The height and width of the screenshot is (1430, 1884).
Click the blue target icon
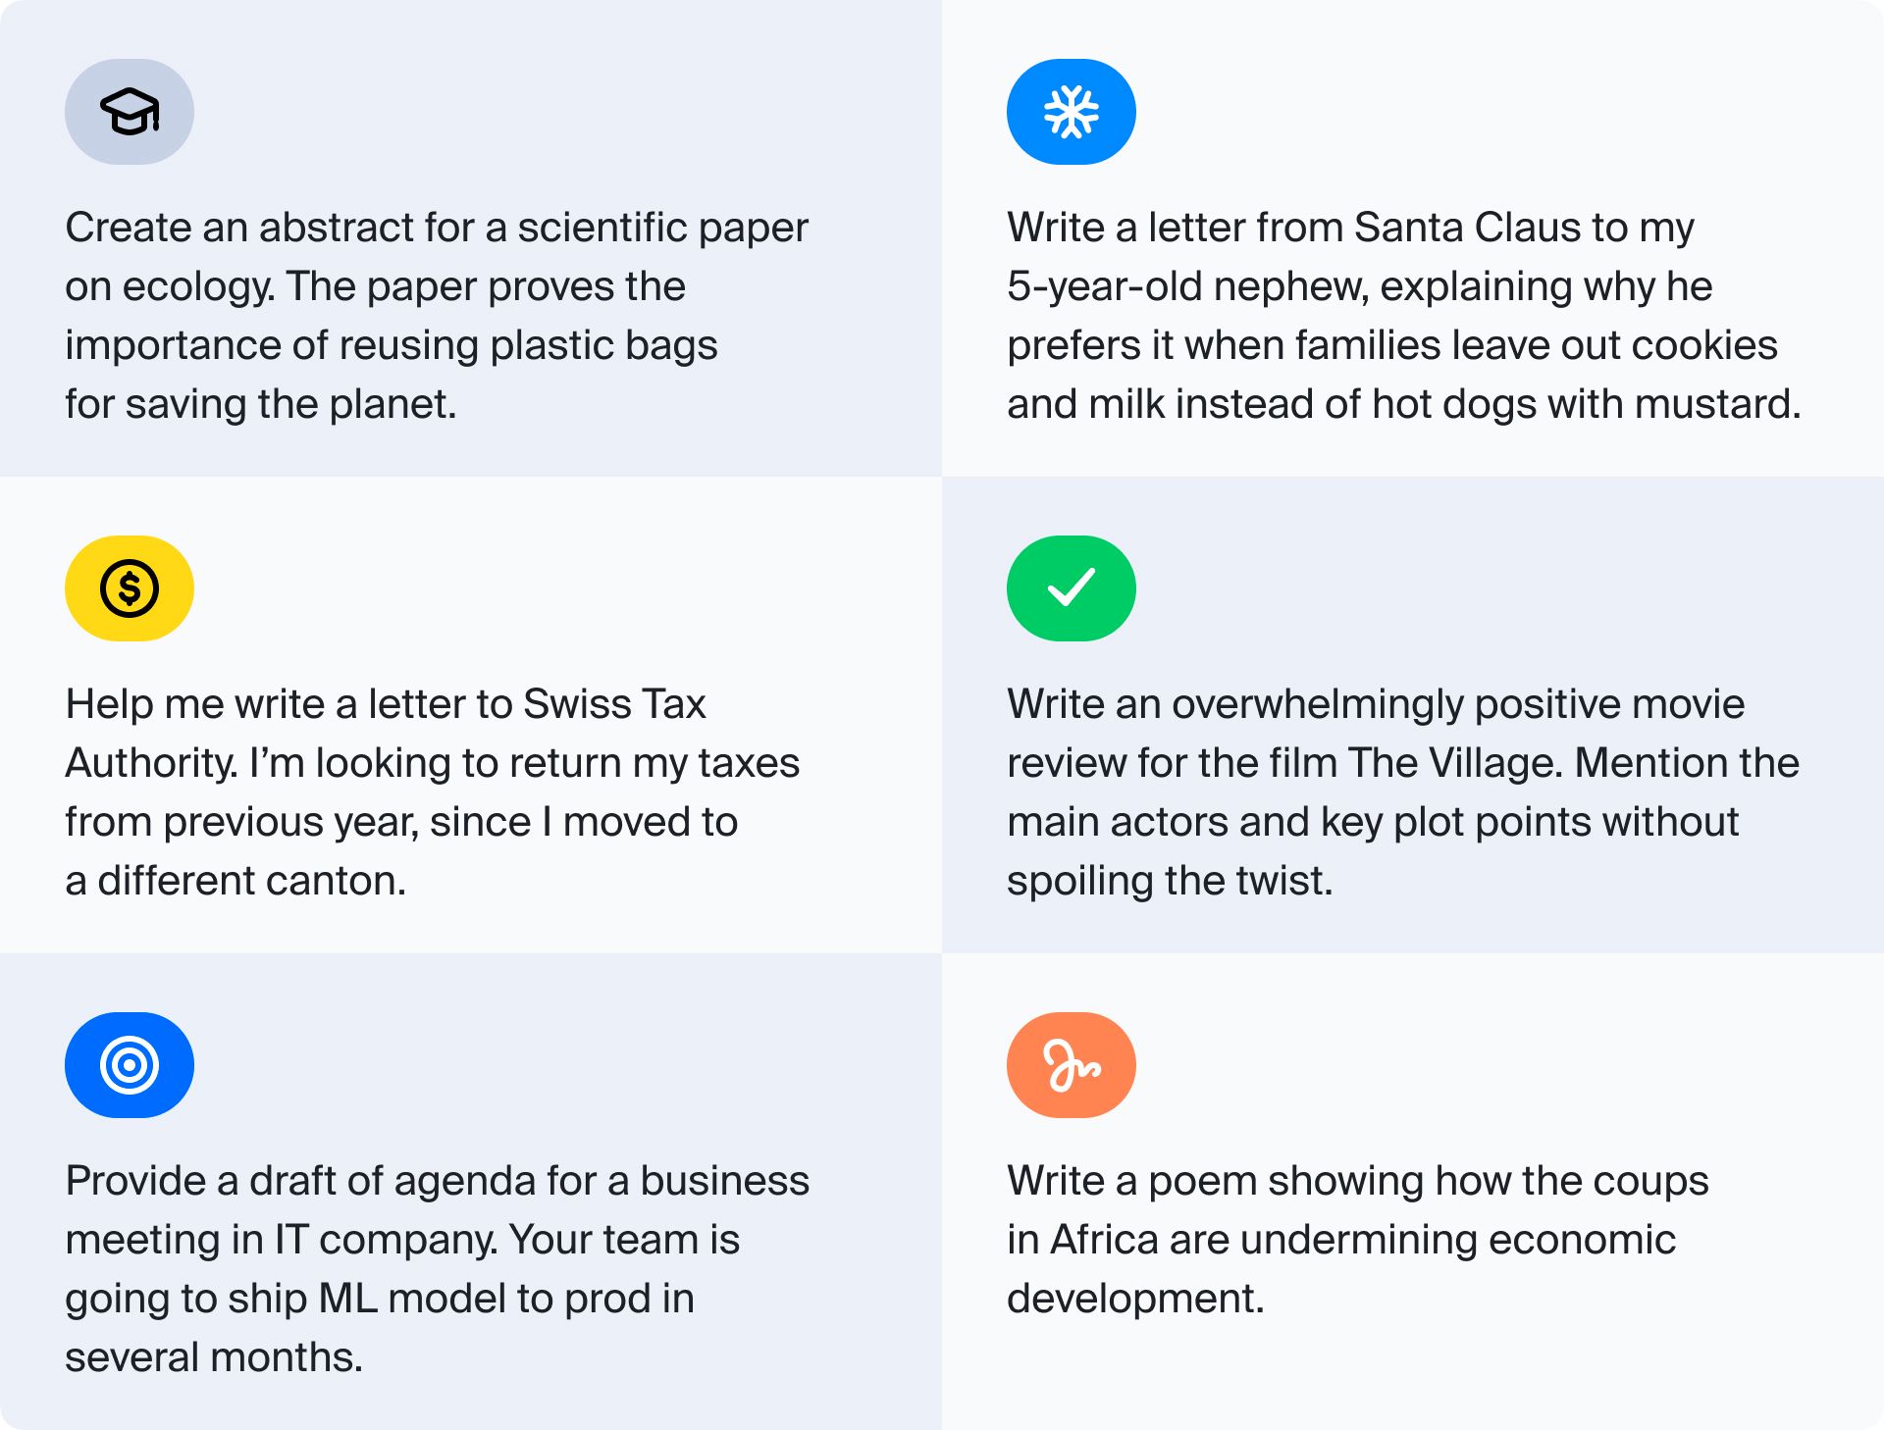coord(130,1065)
